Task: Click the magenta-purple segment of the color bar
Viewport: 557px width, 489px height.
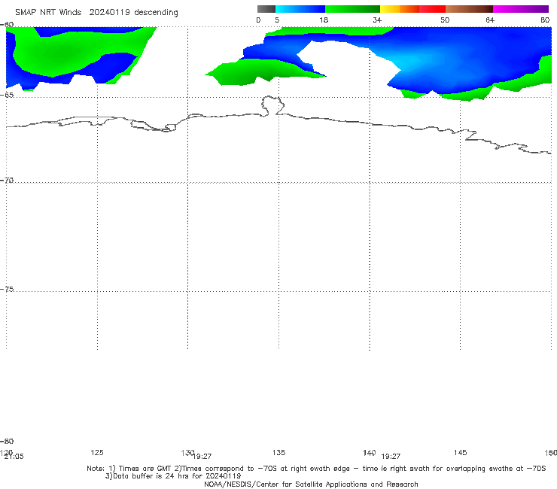Action: click(x=521, y=9)
